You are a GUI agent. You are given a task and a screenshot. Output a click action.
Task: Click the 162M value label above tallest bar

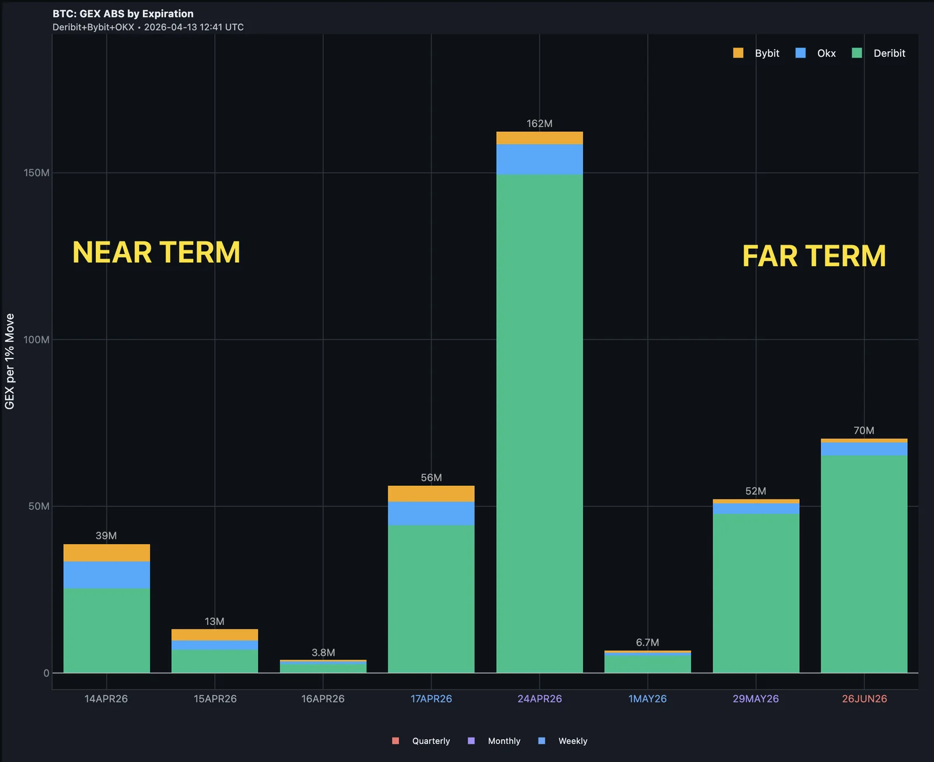[x=539, y=124]
